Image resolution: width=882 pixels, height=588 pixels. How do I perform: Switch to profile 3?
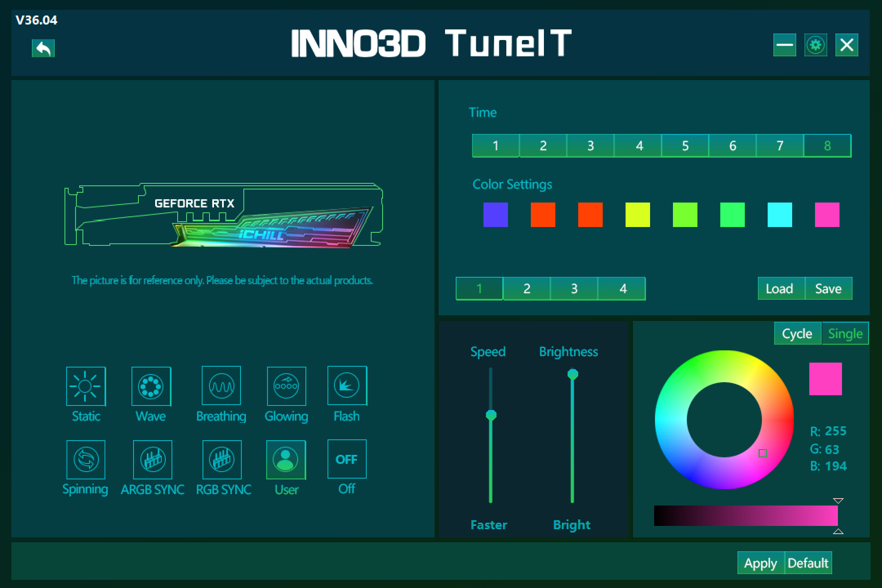574,289
